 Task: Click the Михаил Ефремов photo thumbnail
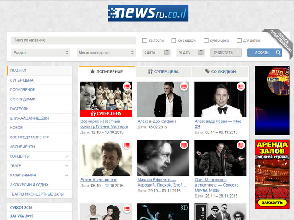[x=164, y=158]
